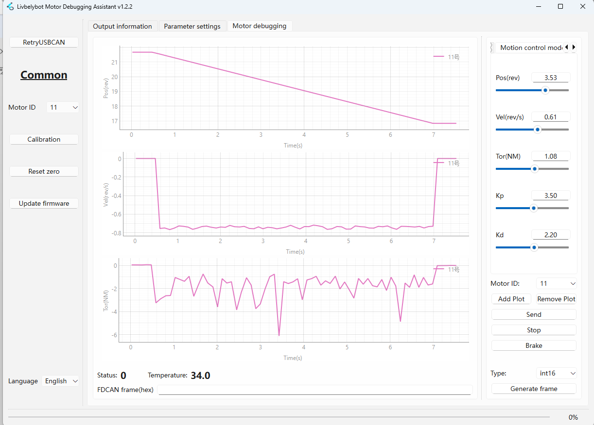Click the Kp slider handle

[x=533, y=208]
